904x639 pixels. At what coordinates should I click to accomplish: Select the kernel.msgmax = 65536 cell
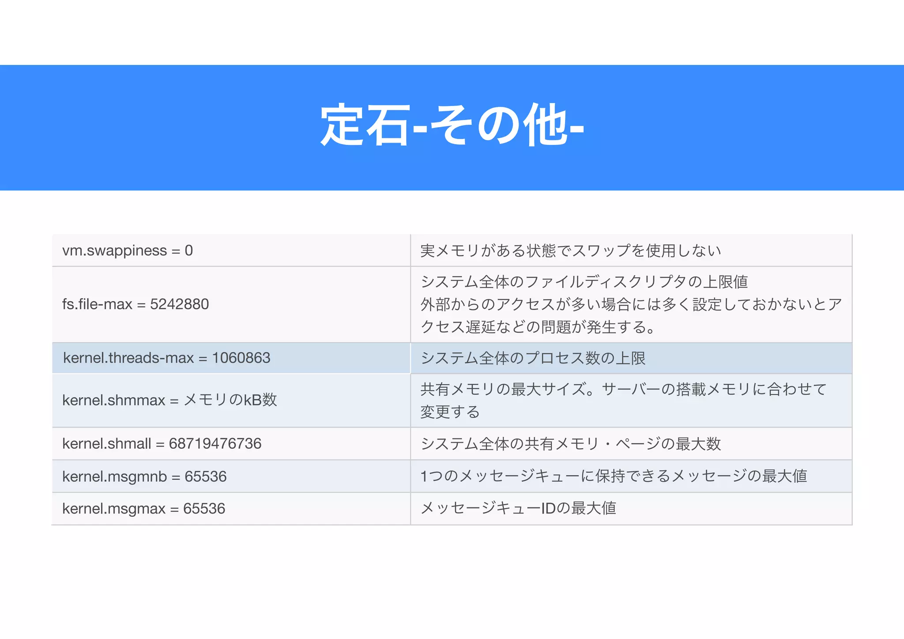pyautogui.click(x=143, y=509)
